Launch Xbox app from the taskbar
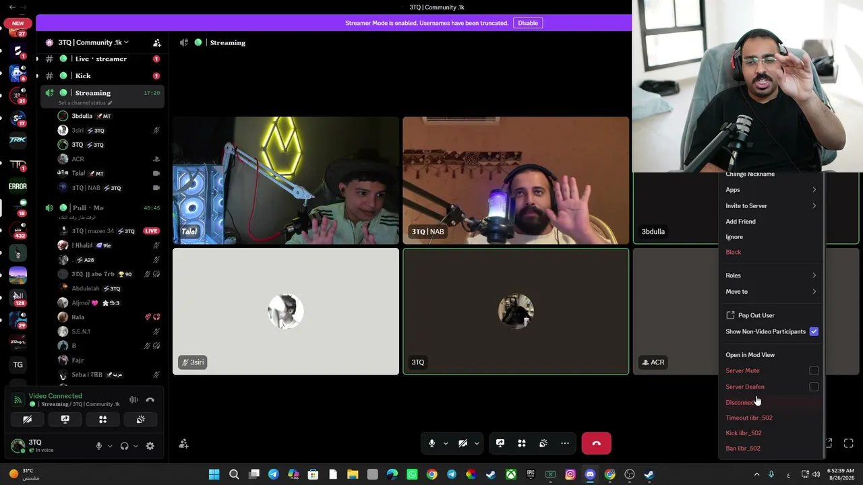 coord(511,474)
